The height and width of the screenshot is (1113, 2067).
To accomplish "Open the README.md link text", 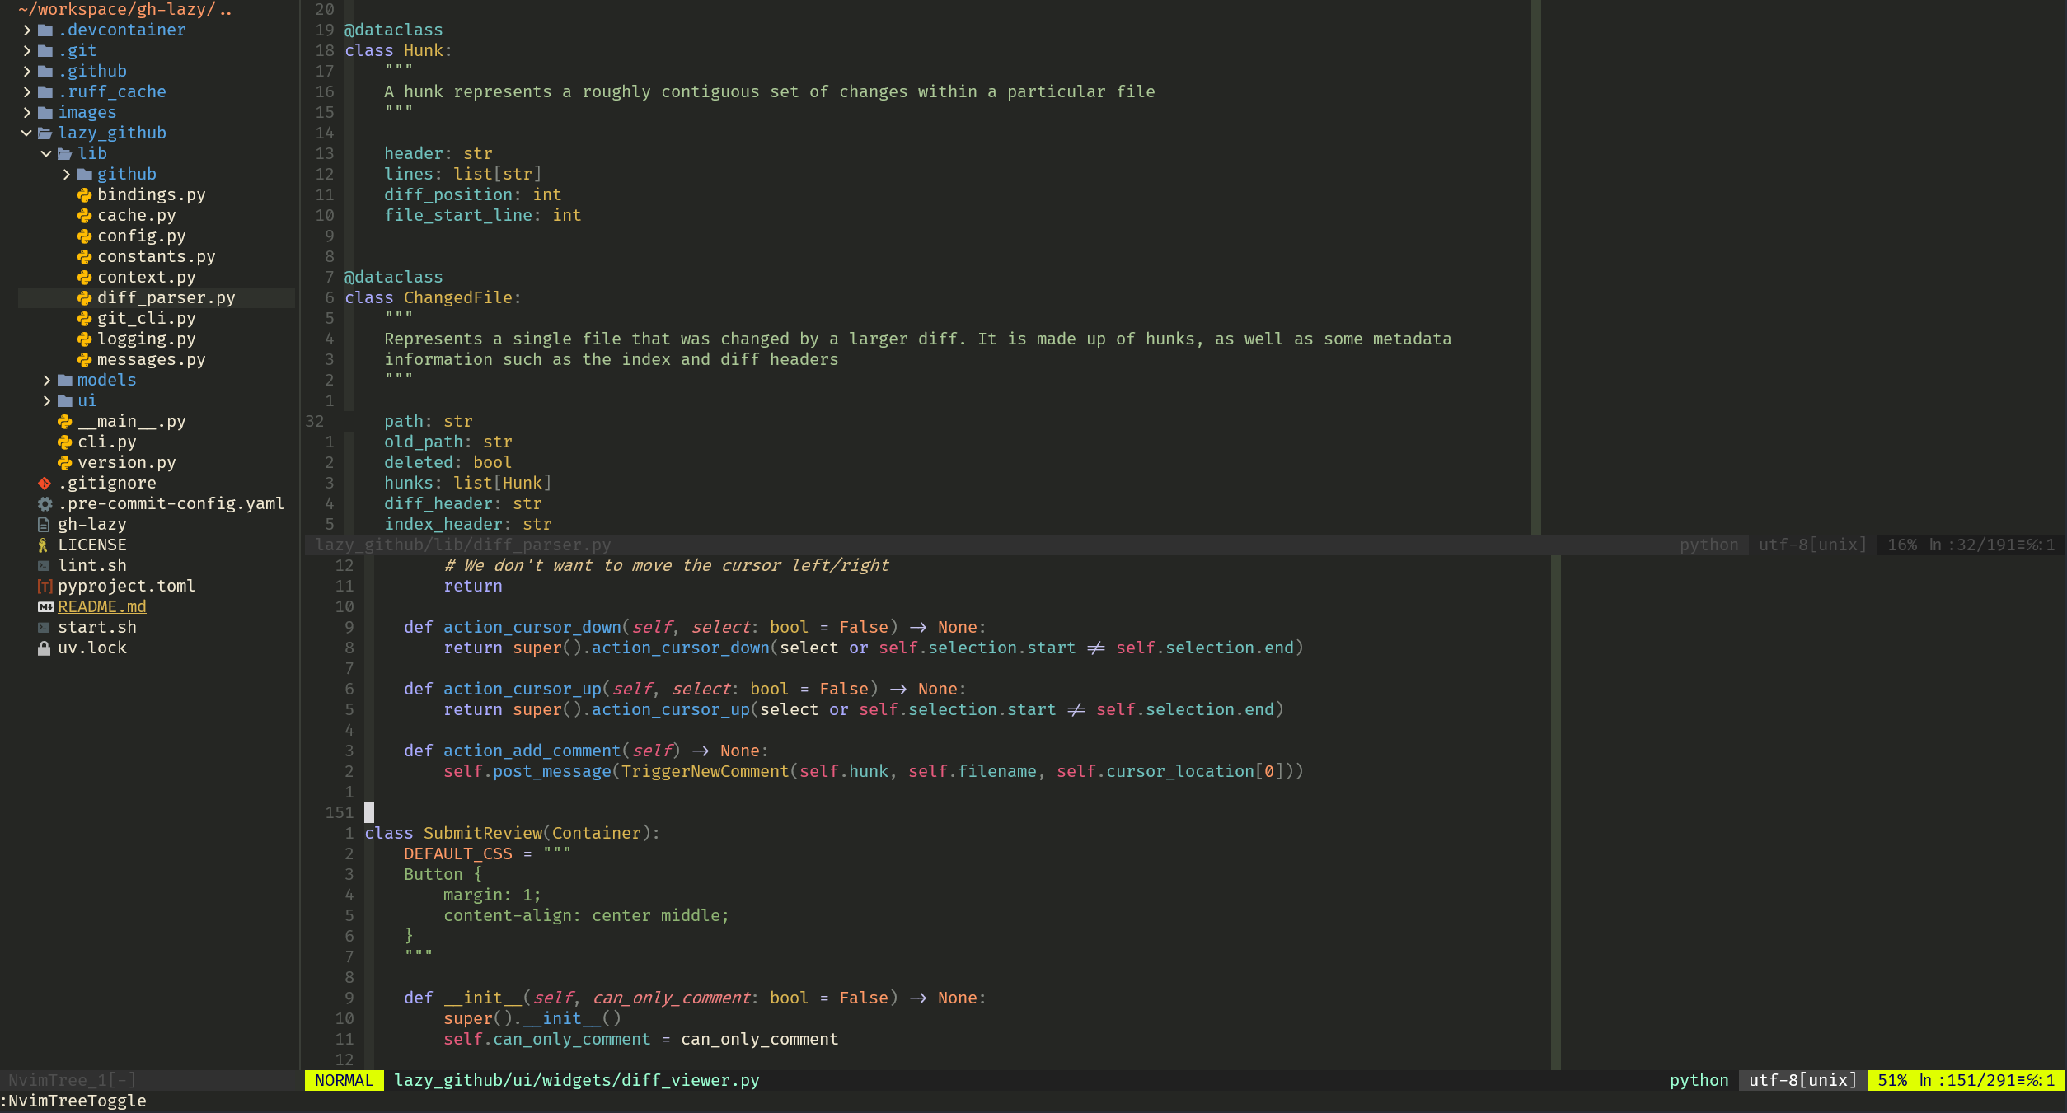I will click(102, 607).
